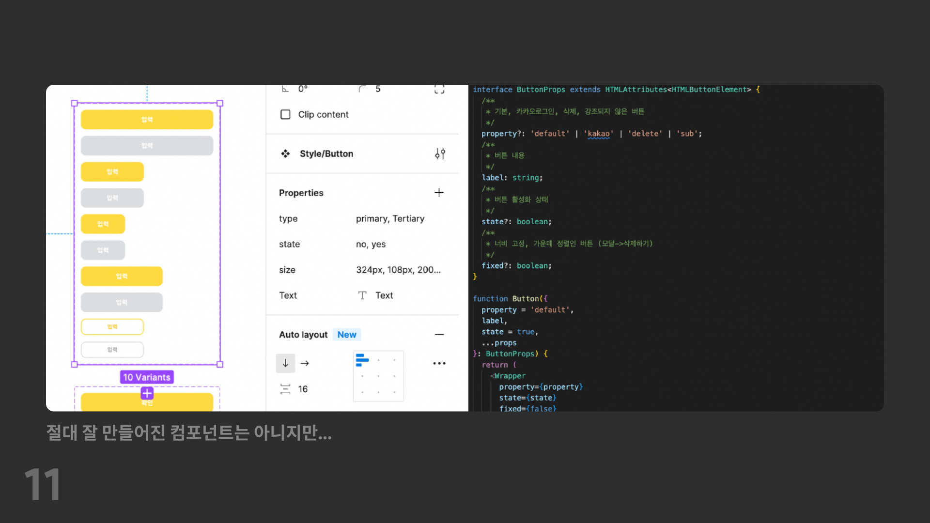Edit the spacing between items value 16
This screenshot has height=523, width=930.
303,389
